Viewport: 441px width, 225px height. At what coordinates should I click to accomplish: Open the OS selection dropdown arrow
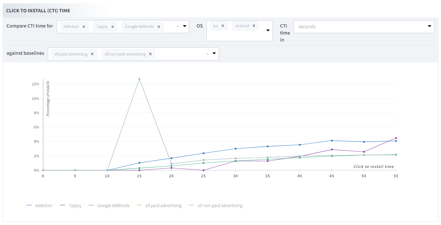tap(268, 31)
